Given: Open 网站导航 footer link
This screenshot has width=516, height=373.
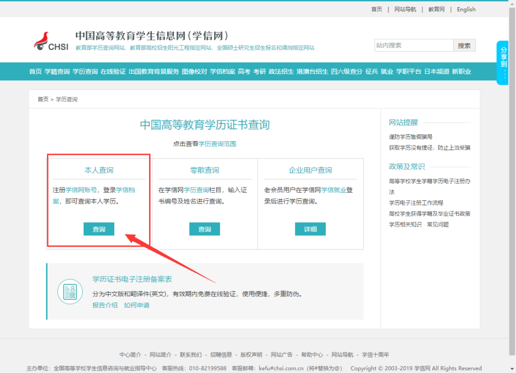Looking at the screenshot, I should 342,354.
